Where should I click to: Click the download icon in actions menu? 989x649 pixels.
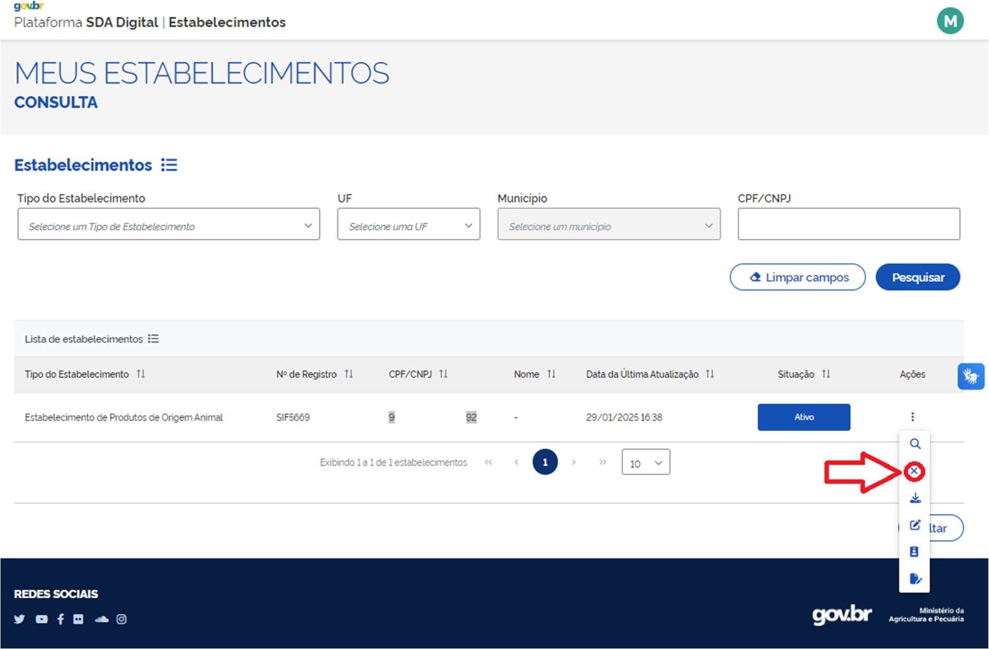[915, 498]
